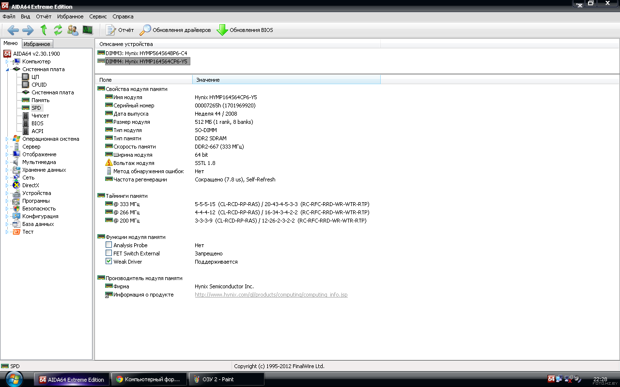Open the user management toolbar icon
The height and width of the screenshot is (387, 620).
73,30
